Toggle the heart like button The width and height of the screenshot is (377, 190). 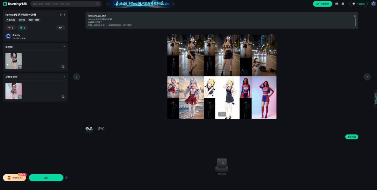(10, 28)
